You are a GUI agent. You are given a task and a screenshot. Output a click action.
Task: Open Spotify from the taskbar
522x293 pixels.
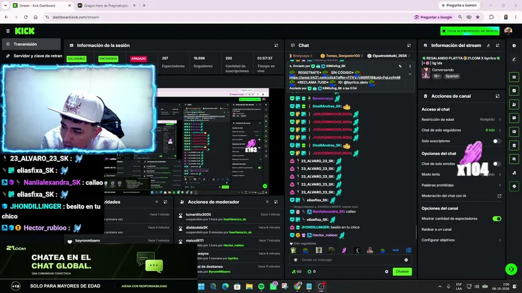261,286
